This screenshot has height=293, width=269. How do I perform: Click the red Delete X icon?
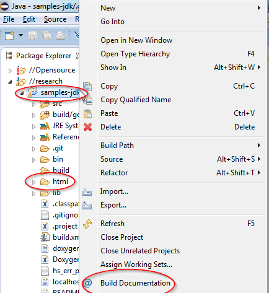(88, 127)
